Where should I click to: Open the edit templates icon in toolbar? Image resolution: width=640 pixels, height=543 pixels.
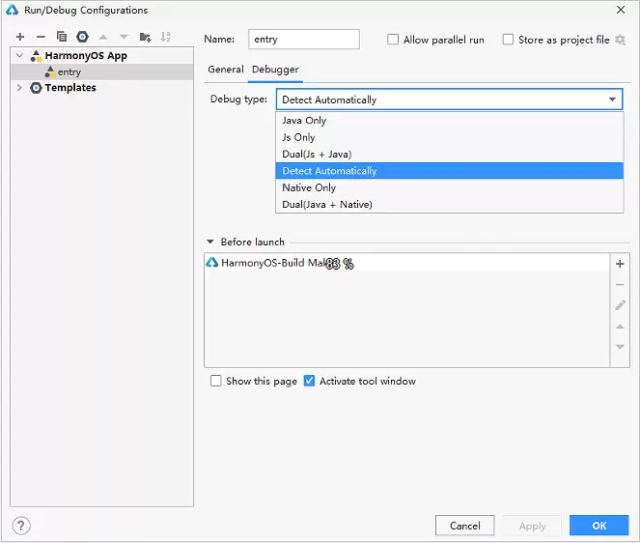coord(82,37)
